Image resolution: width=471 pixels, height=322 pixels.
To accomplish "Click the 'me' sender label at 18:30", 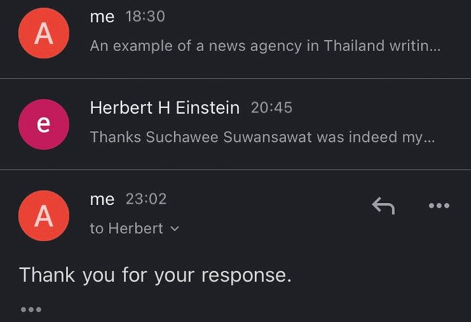I will [x=102, y=17].
